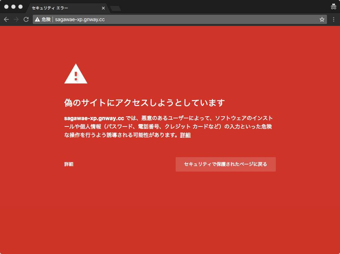340x254 pixels.
Task: Bookmark the page with the star icon
Action: coord(322,19)
